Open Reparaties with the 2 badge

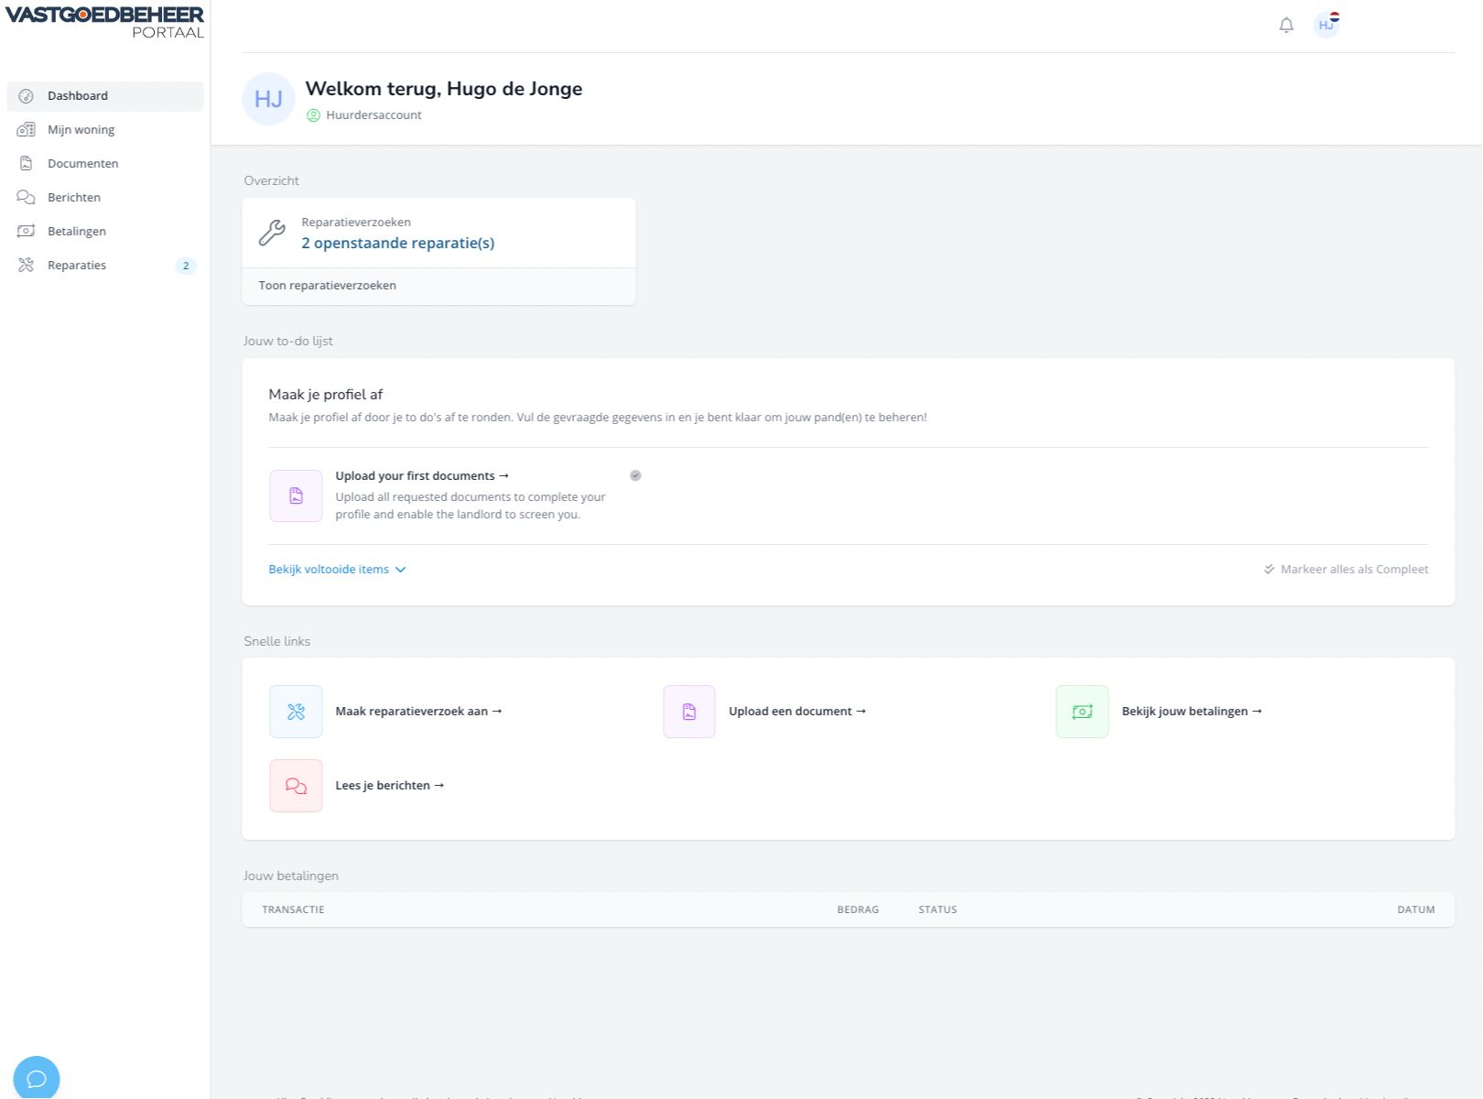pyautogui.click(x=77, y=266)
